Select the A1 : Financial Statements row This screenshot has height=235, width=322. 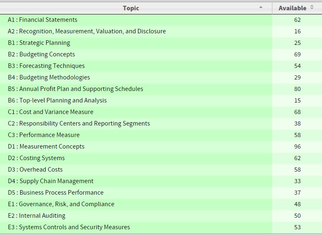[42, 20]
